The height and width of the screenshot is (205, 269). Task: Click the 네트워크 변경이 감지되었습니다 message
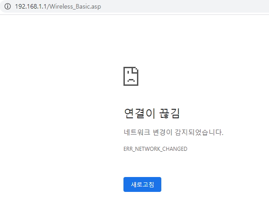click(173, 132)
